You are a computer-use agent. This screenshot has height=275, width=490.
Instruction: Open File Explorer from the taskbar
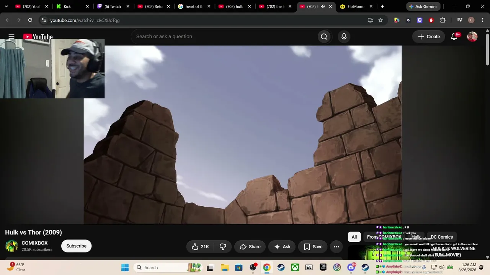[224, 267]
